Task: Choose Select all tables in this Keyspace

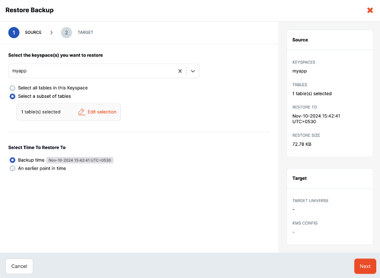Action: 13,88
